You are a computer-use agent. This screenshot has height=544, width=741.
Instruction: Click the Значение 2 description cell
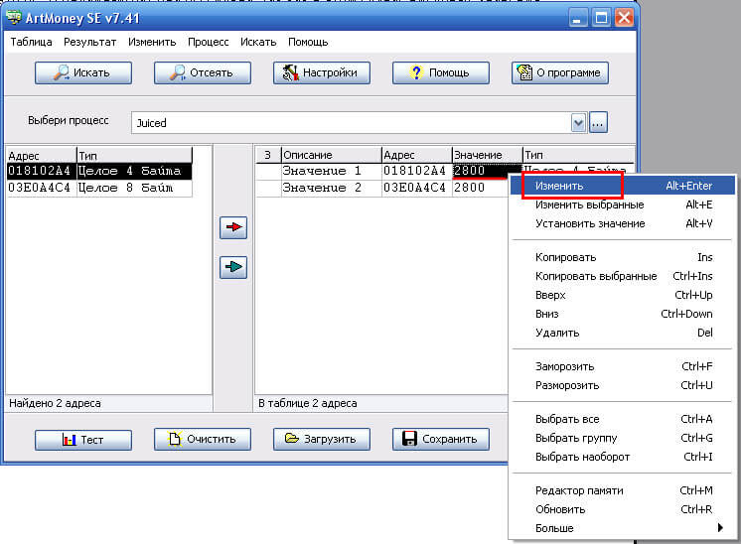pos(331,188)
